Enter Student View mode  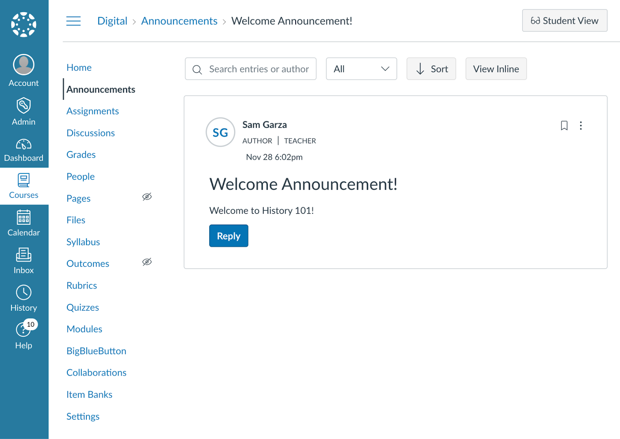(565, 21)
